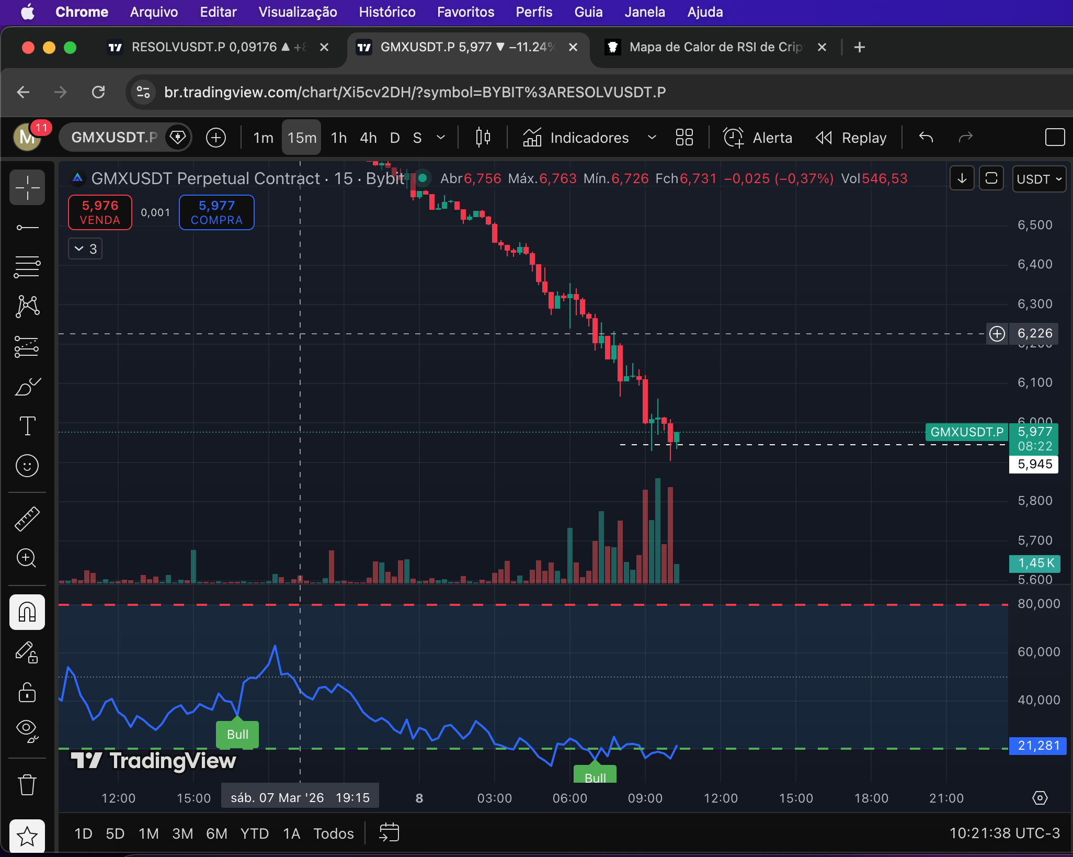1073x857 pixels.
Task: Select the brush drawing tool
Action: click(27, 387)
